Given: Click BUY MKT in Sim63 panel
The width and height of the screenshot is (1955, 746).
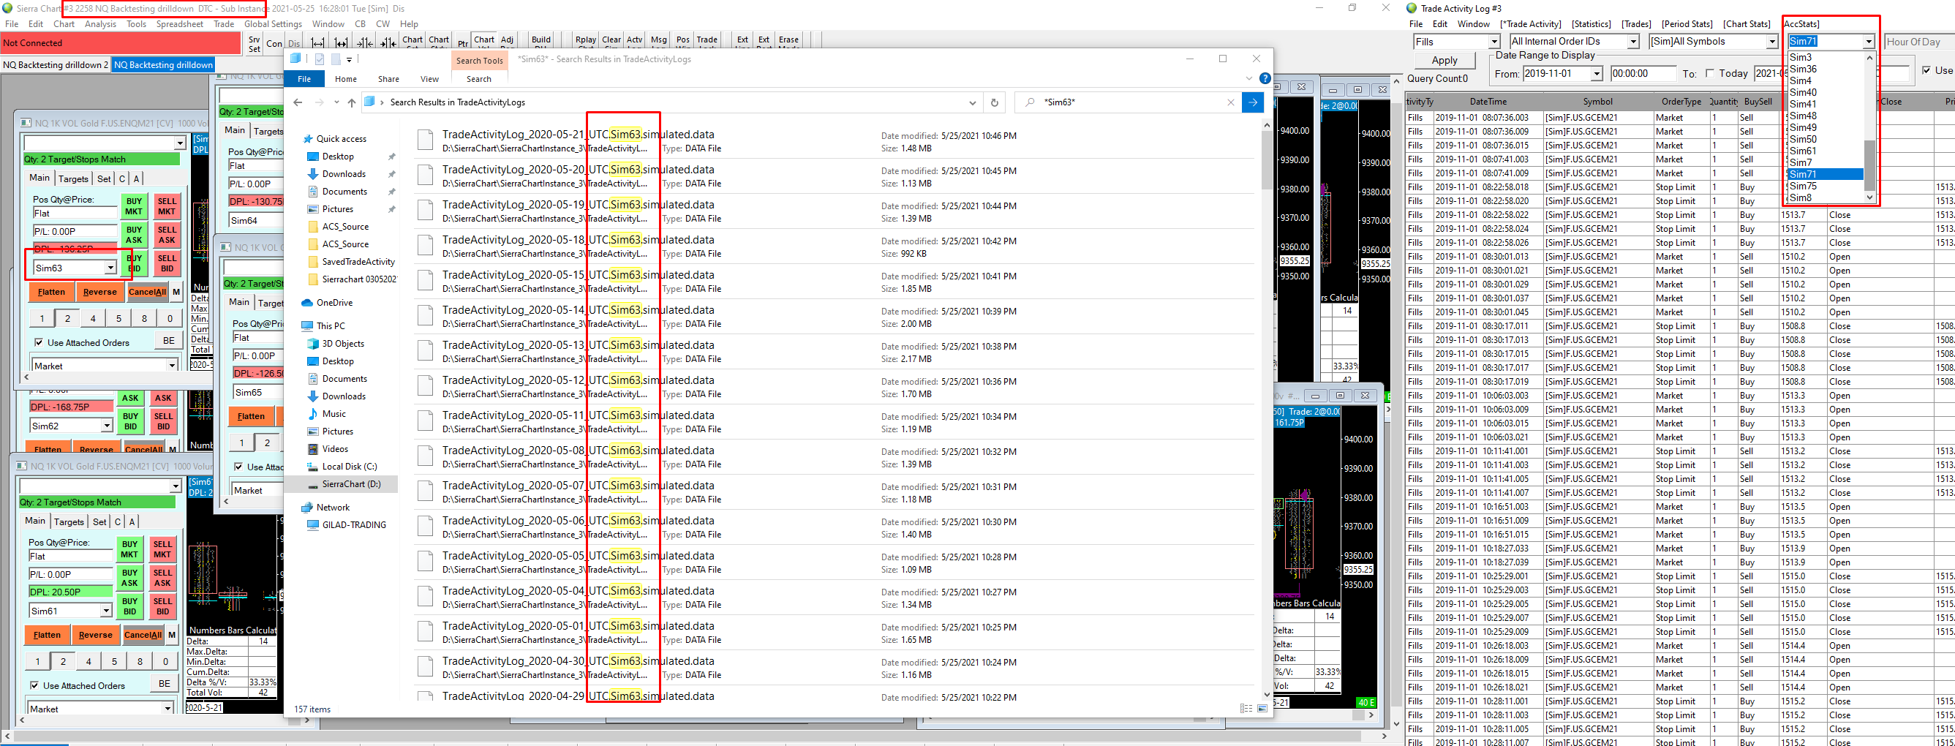Looking at the screenshot, I should tap(135, 207).
